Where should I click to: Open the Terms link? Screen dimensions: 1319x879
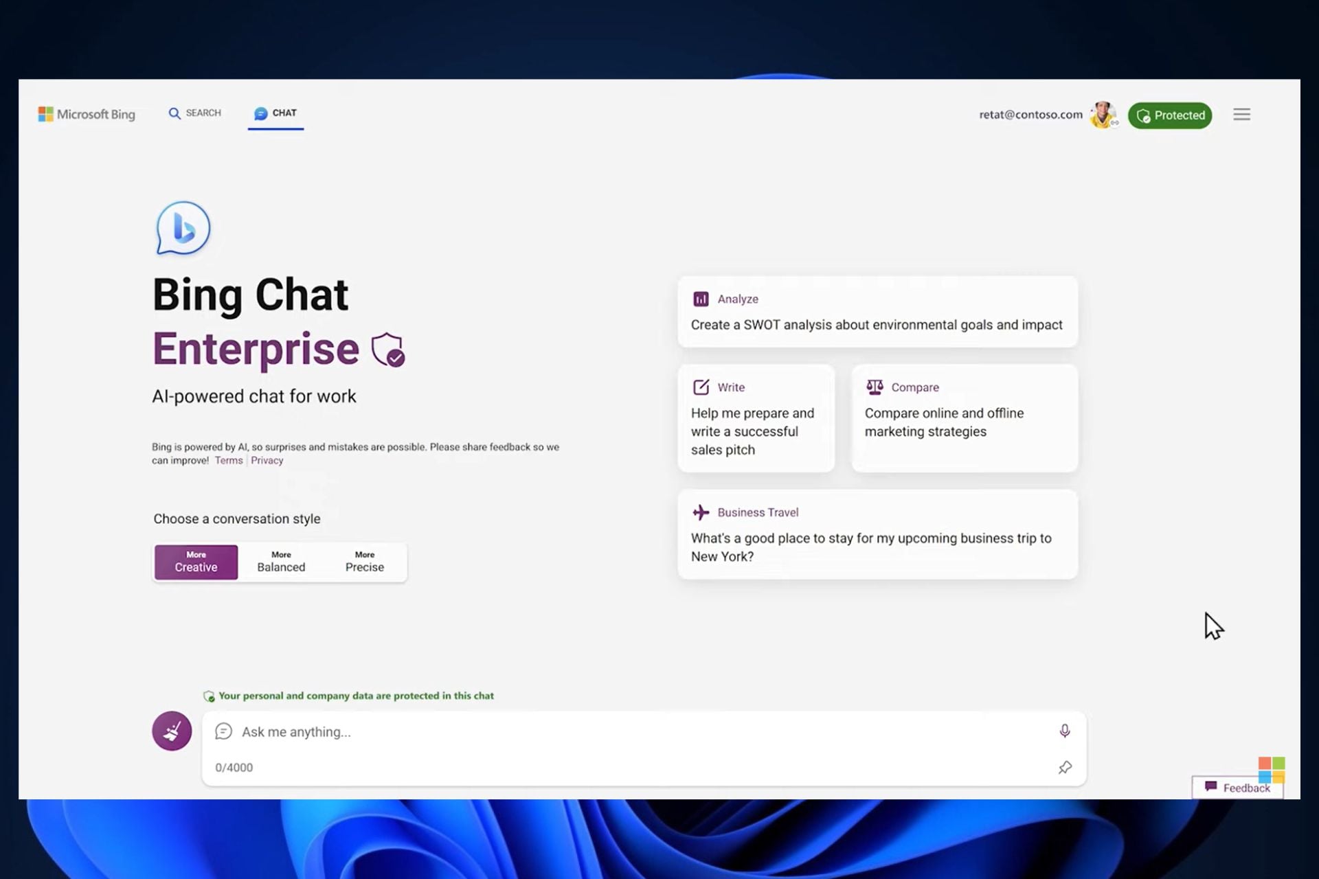click(x=228, y=460)
